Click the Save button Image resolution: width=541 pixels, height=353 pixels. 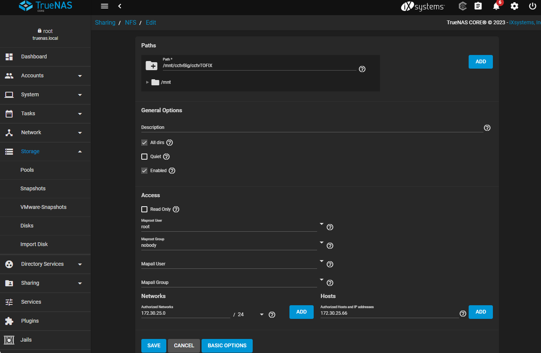154,346
